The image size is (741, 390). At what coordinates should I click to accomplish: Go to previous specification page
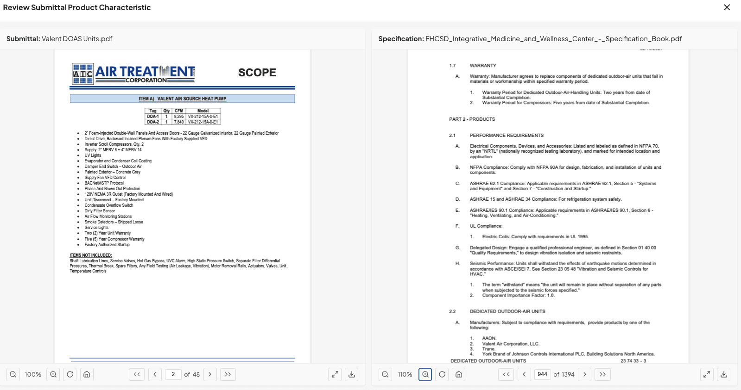click(x=524, y=374)
